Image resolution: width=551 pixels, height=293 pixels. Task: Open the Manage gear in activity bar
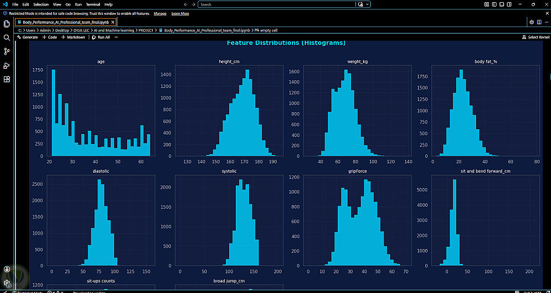[x=6, y=283]
